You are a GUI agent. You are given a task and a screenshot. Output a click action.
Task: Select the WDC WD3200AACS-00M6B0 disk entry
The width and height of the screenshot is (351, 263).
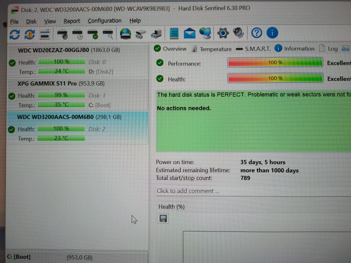point(78,128)
